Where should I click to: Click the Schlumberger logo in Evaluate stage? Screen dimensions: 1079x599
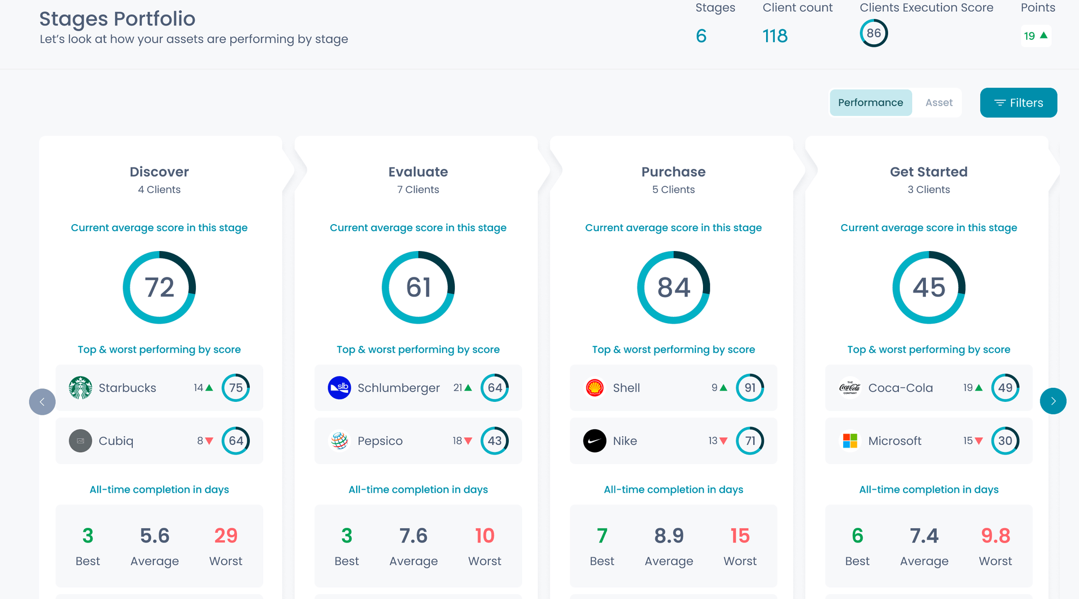pyautogui.click(x=339, y=387)
